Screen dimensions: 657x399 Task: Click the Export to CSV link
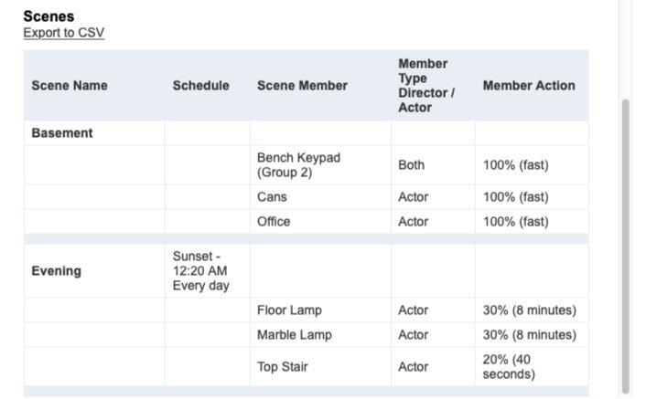coord(64,33)
